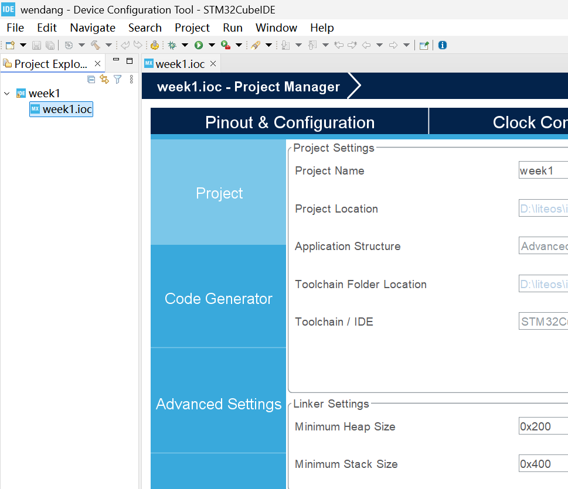Click the Search flashlight/pen icon
This screenshot has width=568, height=489.
(x=256, y=45)
